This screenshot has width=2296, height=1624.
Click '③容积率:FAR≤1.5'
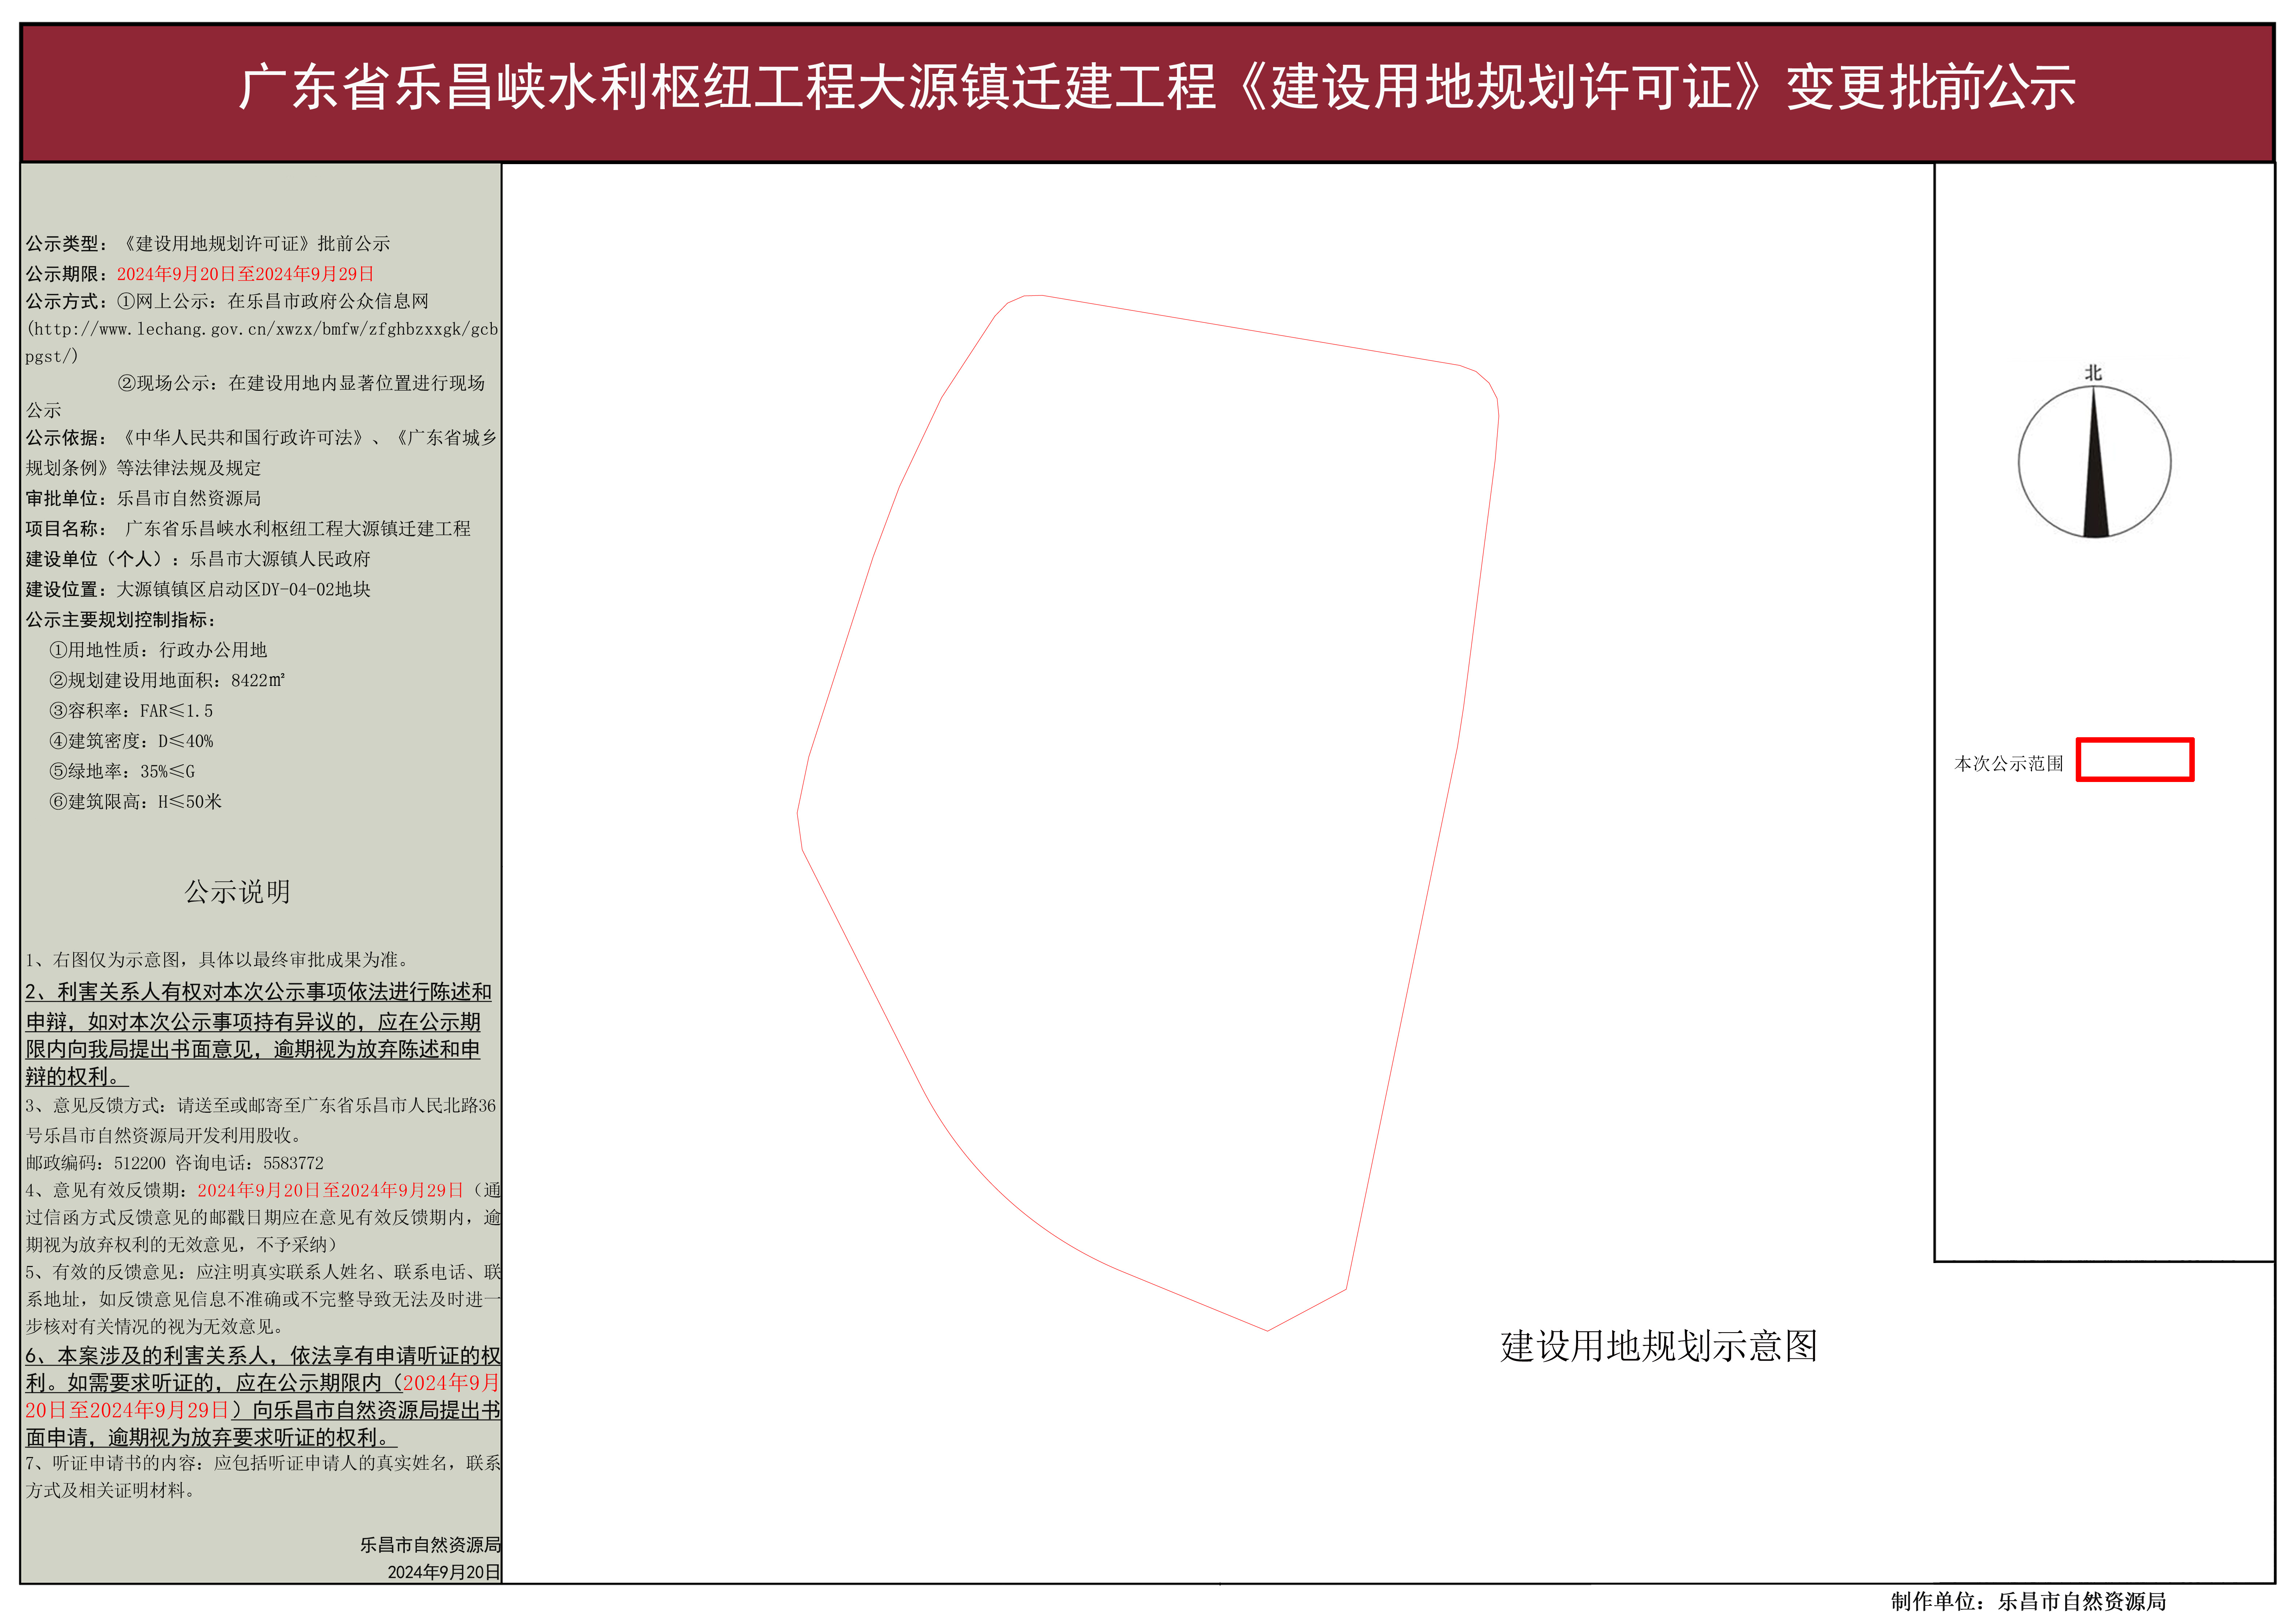click(131, 711)
